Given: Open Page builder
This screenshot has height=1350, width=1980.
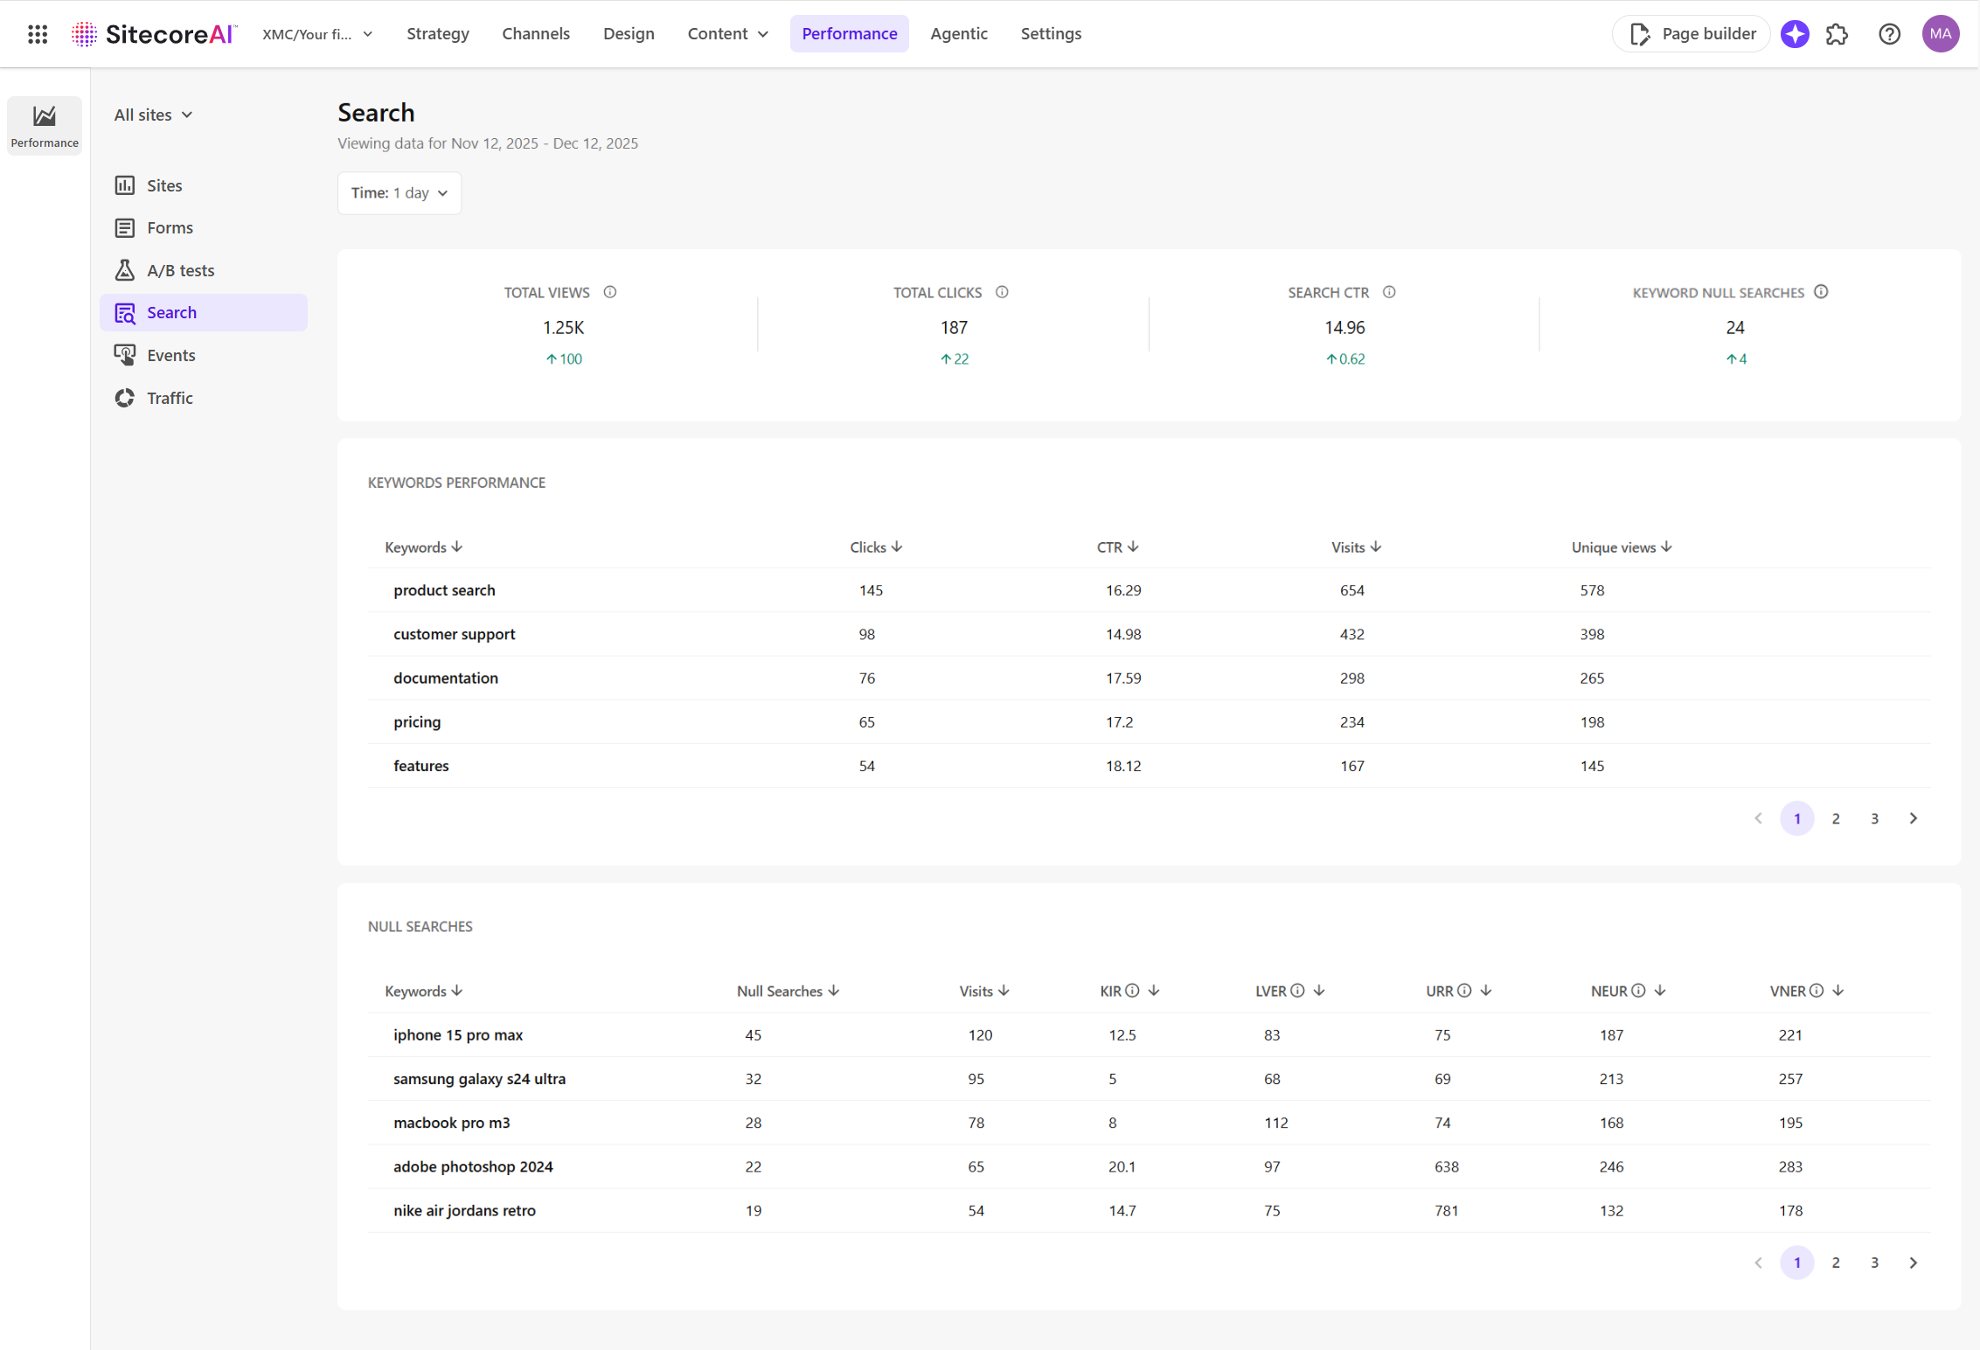Looking at the screenshot, I should pos(1691,33).
